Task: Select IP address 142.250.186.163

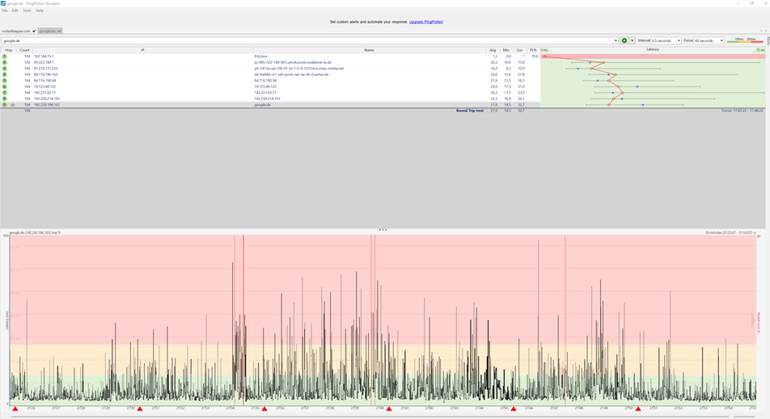Action: 47,104
